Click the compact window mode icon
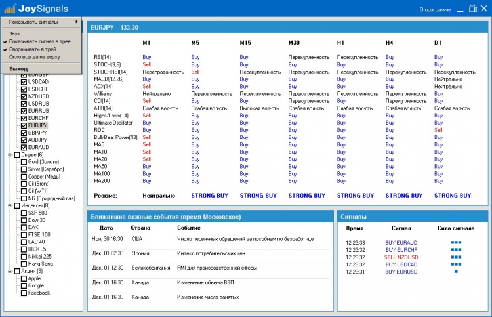 (x=472, y=9)
